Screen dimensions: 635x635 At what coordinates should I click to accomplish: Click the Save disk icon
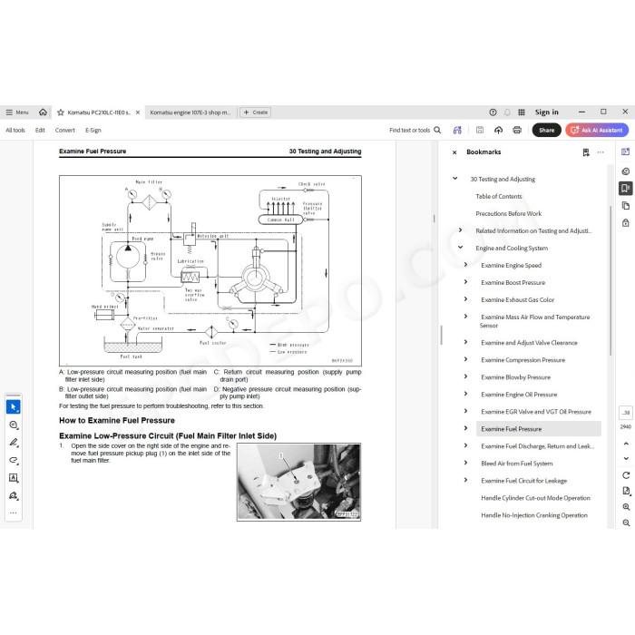coord(480,130)
